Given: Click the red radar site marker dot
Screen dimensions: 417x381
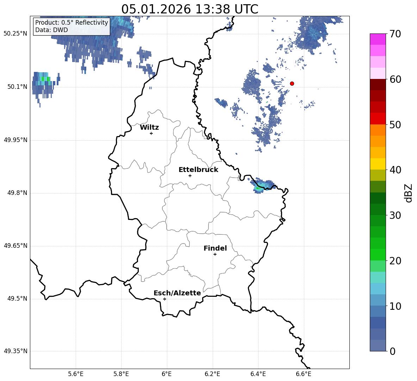Looking at the screenshot, I should click(292, 84).
